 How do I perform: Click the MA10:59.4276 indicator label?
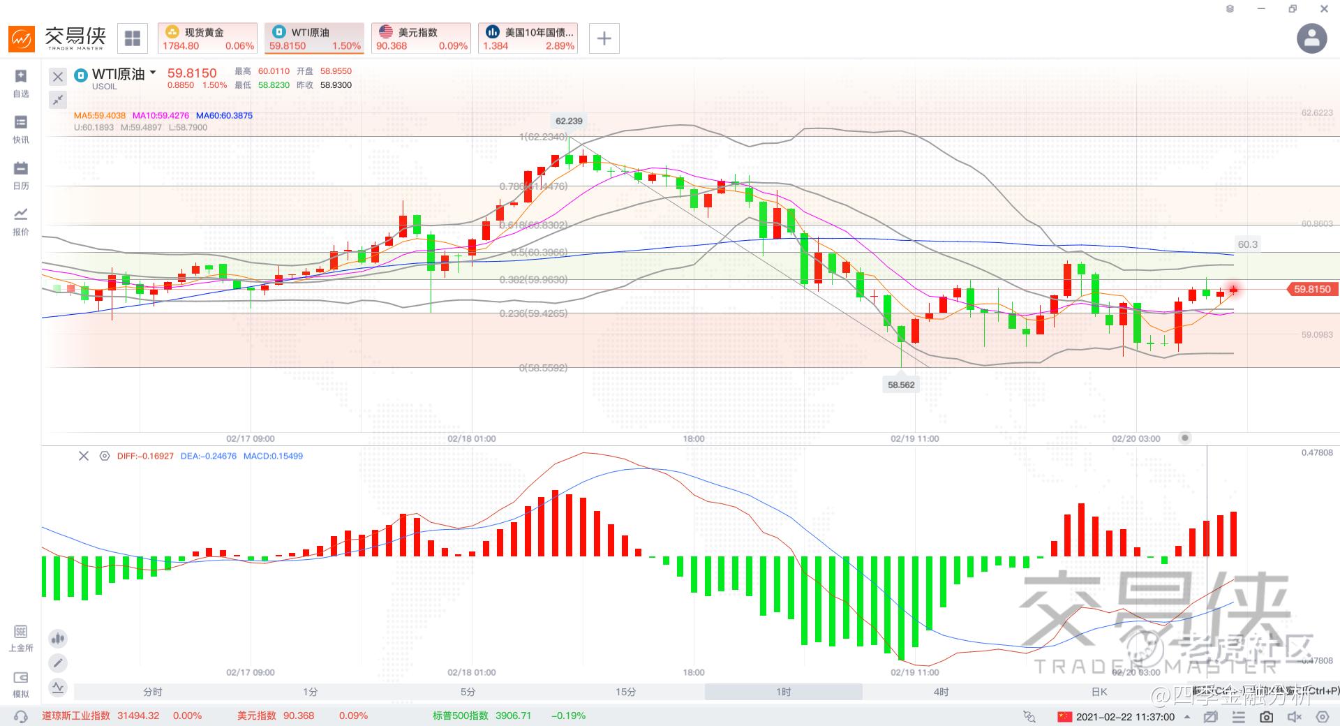pyautogui.click(x=161, y=116)
